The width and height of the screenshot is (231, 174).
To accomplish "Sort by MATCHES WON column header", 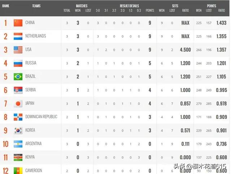I will (x=78, y=10).
